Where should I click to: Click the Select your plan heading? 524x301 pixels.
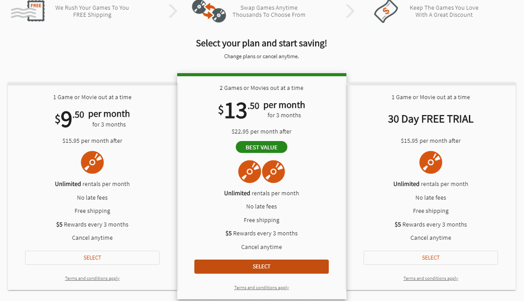[261, 43]
